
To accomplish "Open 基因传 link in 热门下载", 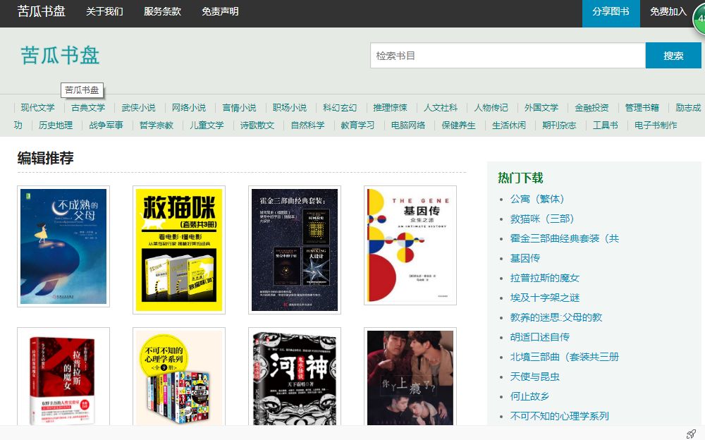I will [525, 258].
